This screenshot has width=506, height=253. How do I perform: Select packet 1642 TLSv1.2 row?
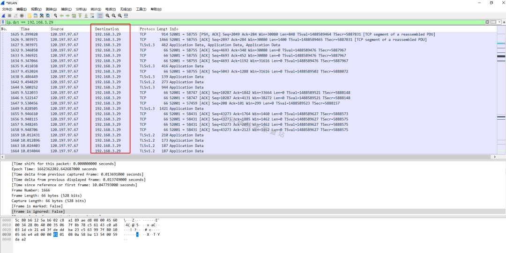pos(248,82)
